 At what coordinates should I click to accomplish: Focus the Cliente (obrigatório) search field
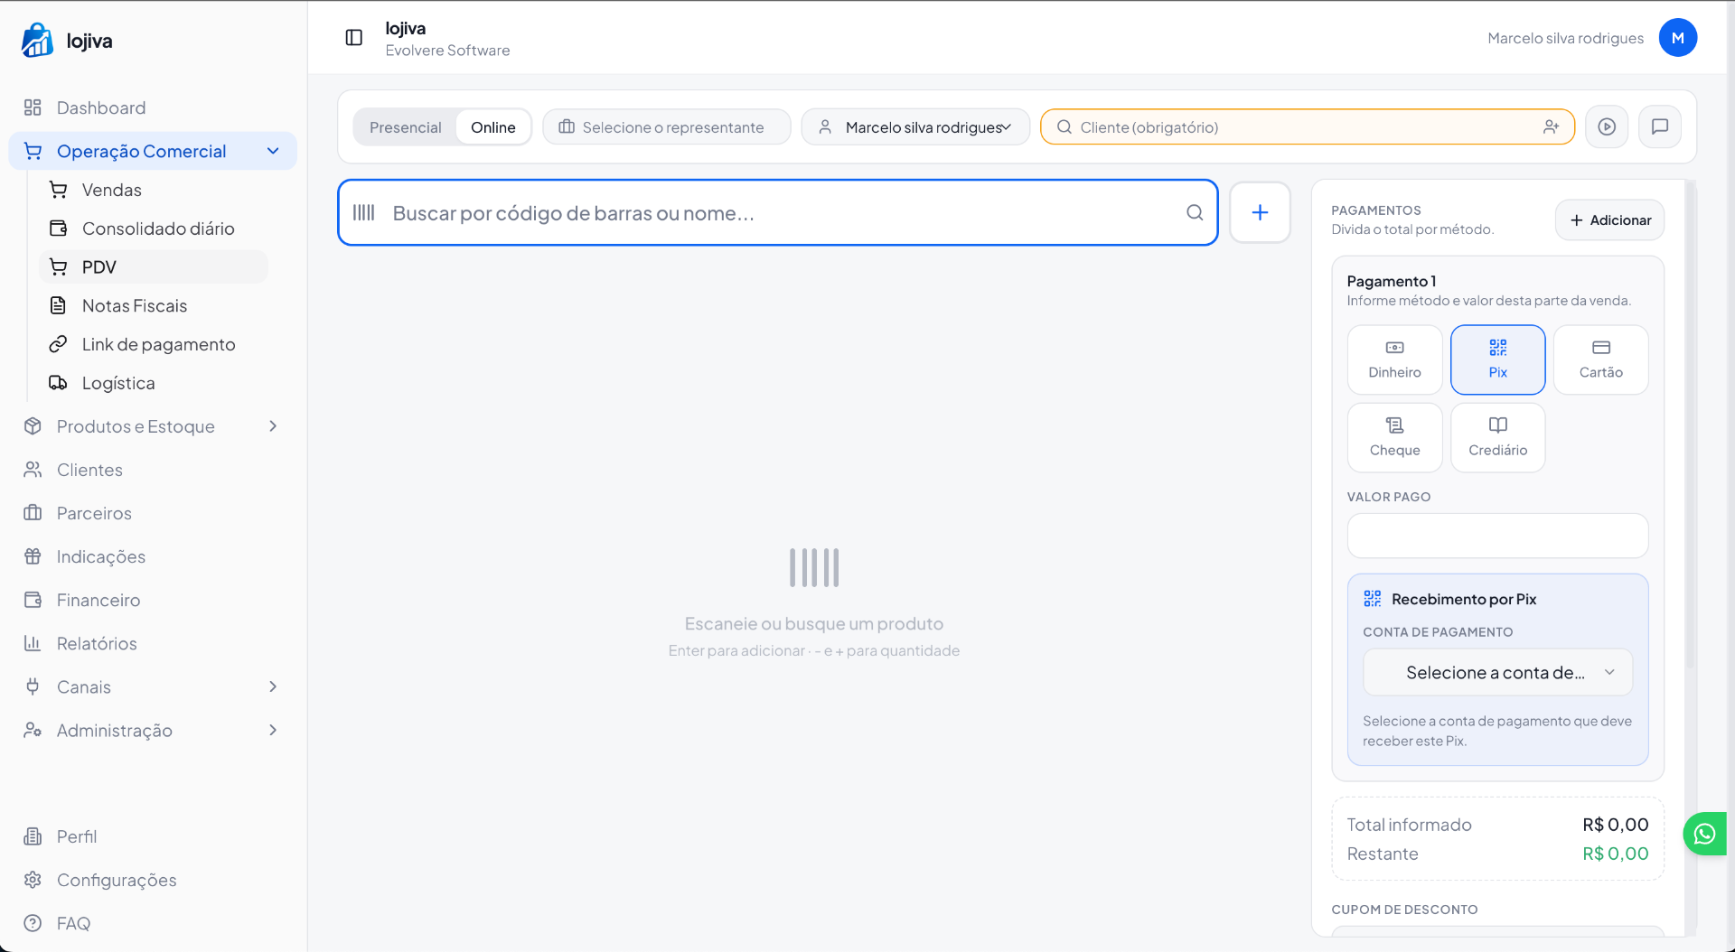point(1307,127)
